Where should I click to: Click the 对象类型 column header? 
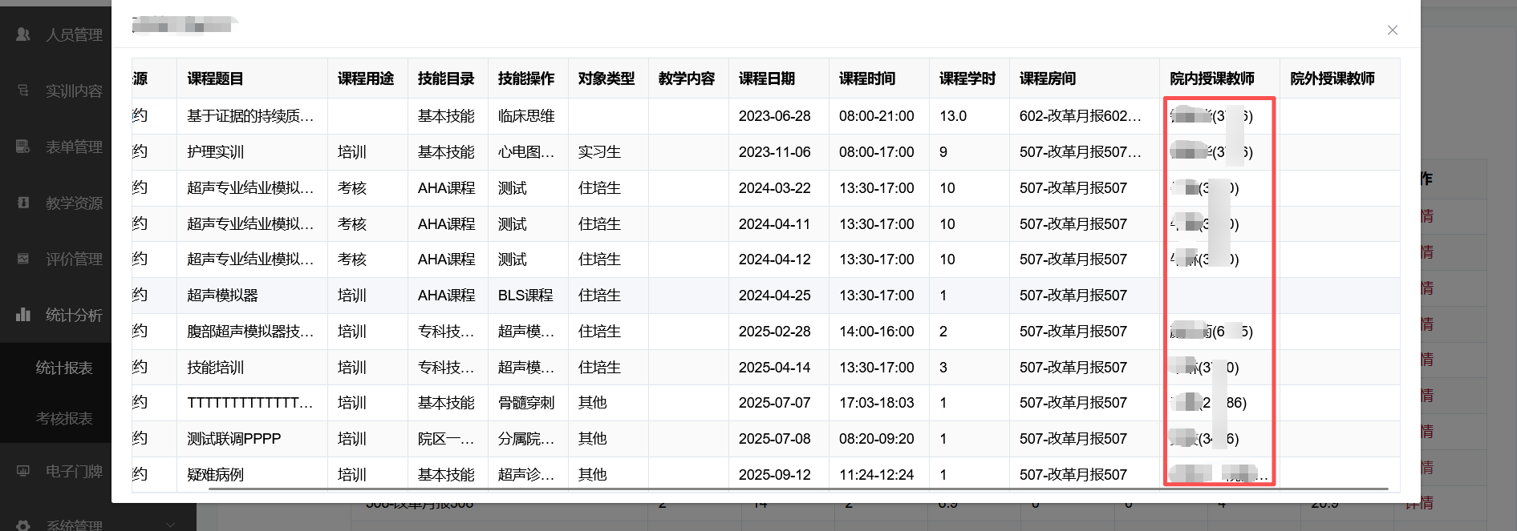click(606, 78)
